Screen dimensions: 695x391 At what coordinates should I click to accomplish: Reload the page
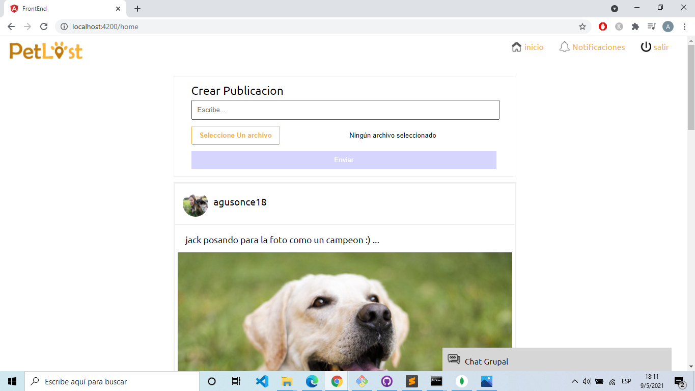(44, 27)
